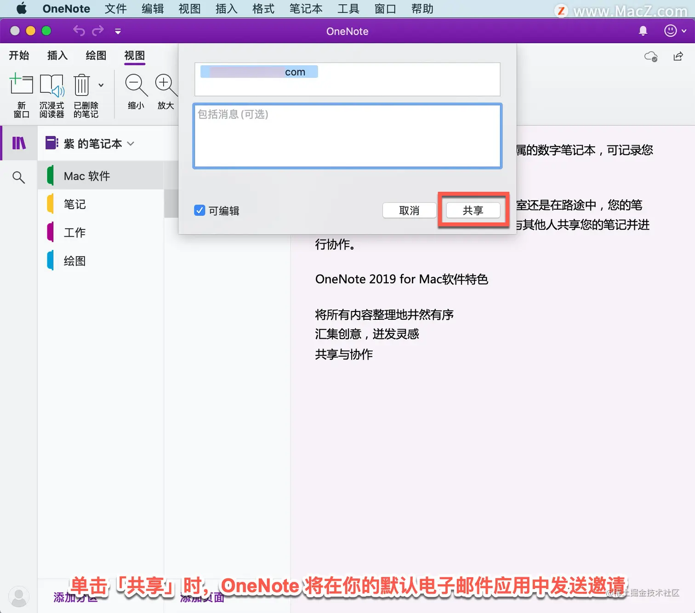This screenshot has height=613, width=695.
Task: Click the 共享 button in dialog
Action: [473, 210]
